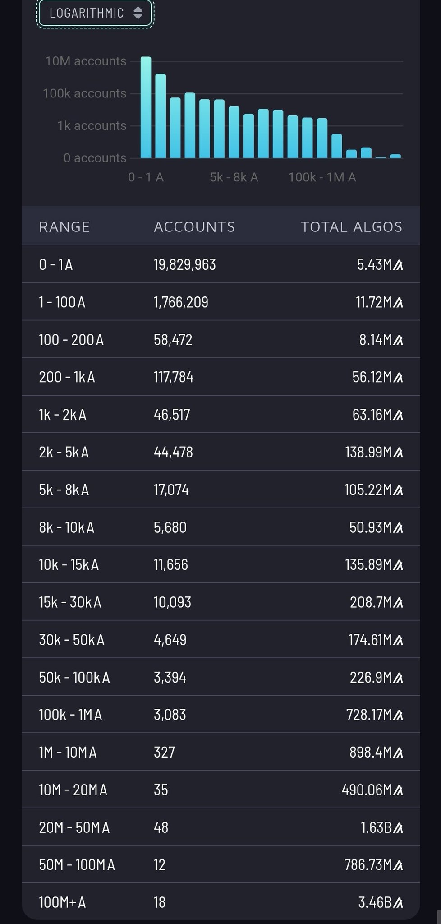Click the tallest bar for 0 - 1 A

tap(146, 107)
